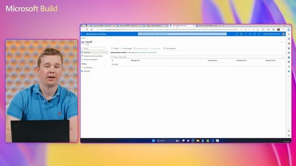Open 'Access policy' under Settings

coord(88,68)
